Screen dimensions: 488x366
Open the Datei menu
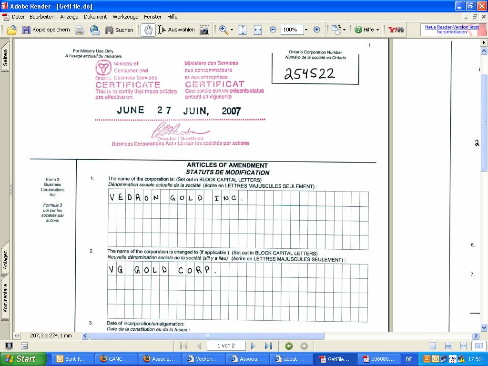coord(18,17)
